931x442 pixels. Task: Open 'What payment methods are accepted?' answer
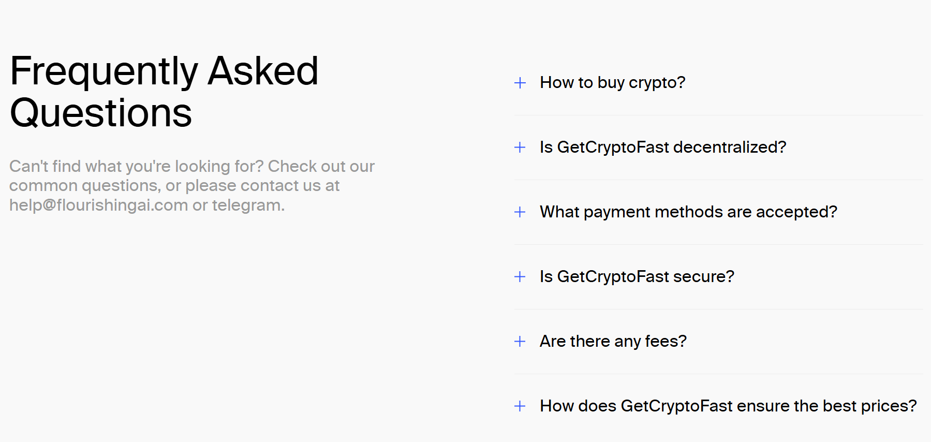point(688,212)
